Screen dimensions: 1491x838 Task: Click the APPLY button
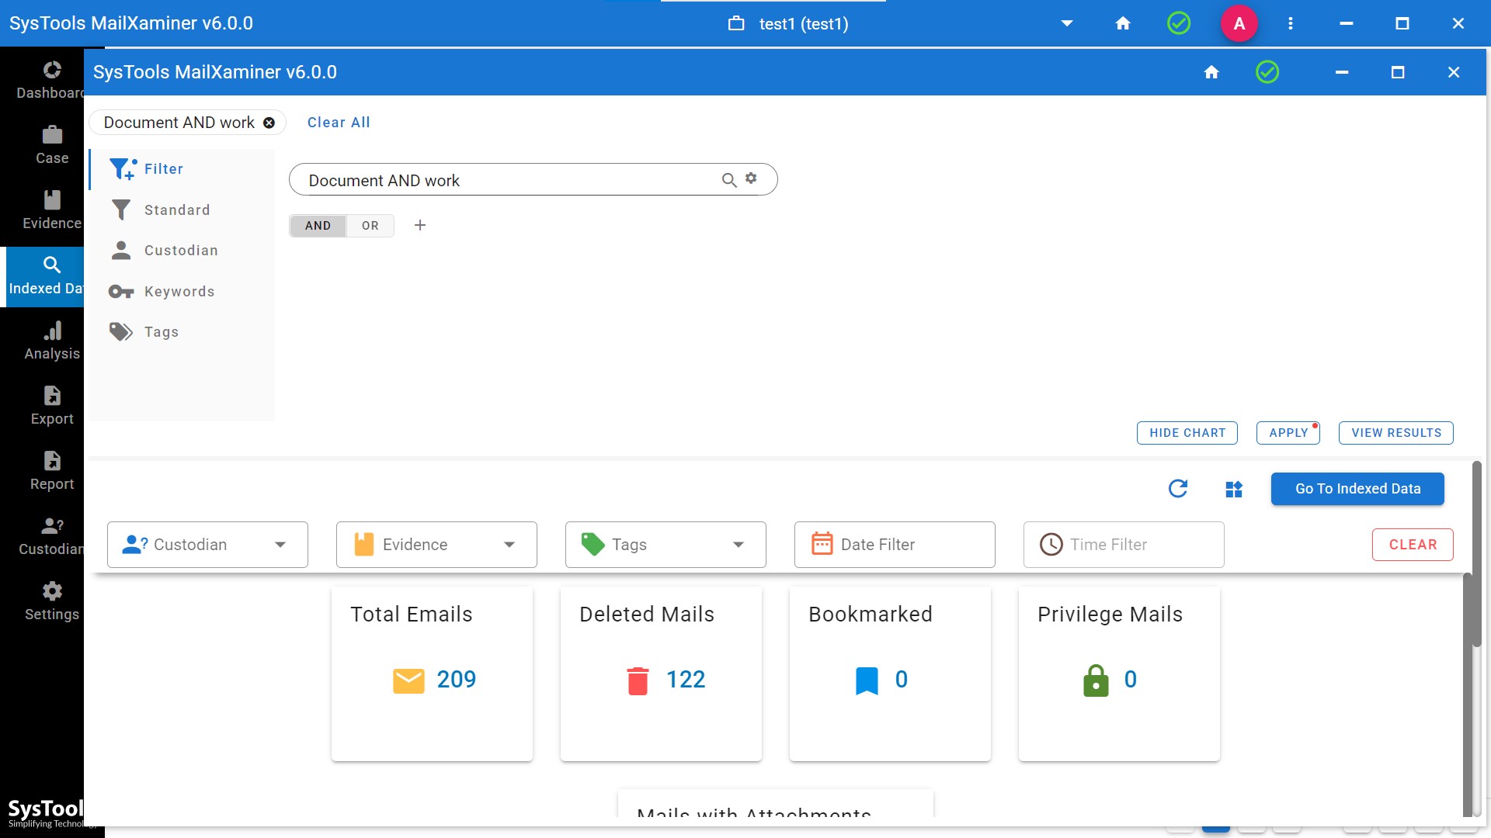[x=1288, y=433]
